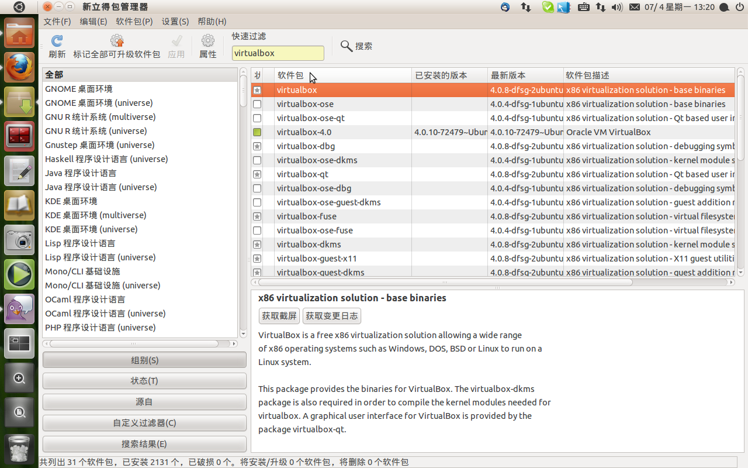Image resolution: width=748 pixels, height=468 pixels.
Task: Click the 获取变更日志 button
Action: click(332, 316)
